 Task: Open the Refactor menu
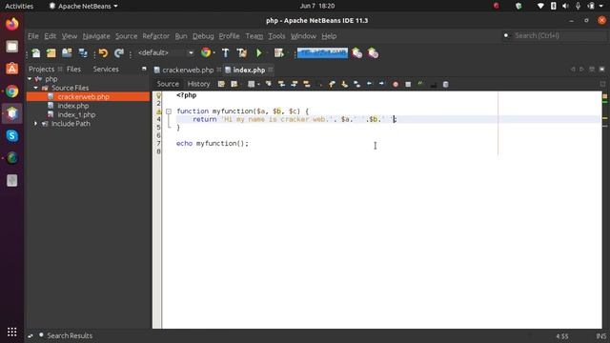155,36
